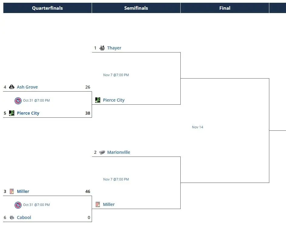Screen dimensions: 286x229
Task: Click Miller's score of 46
Action: click(x=88, y=191)
